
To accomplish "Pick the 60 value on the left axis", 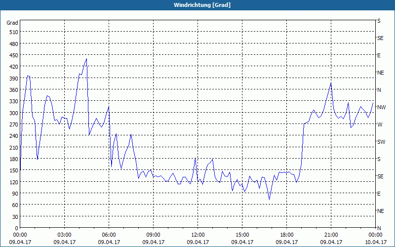I will (15, 205).
